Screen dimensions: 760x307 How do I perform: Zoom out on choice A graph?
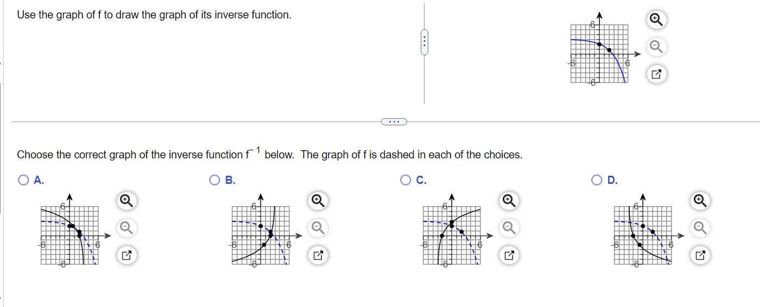click(125, 228)
